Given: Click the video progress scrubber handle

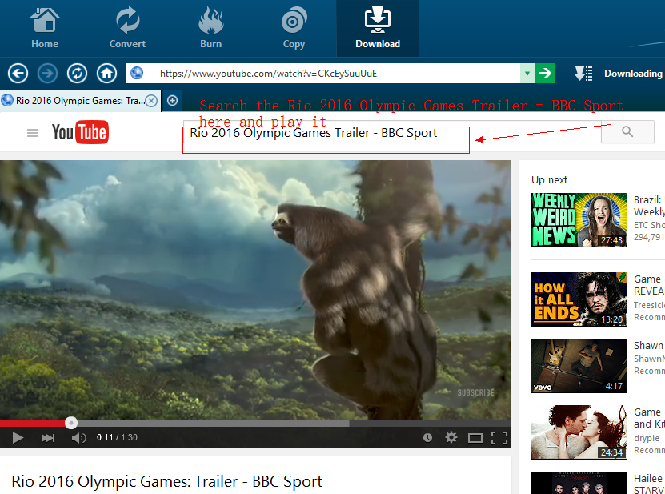Looking at the screenshot, I should coord(71,423).
